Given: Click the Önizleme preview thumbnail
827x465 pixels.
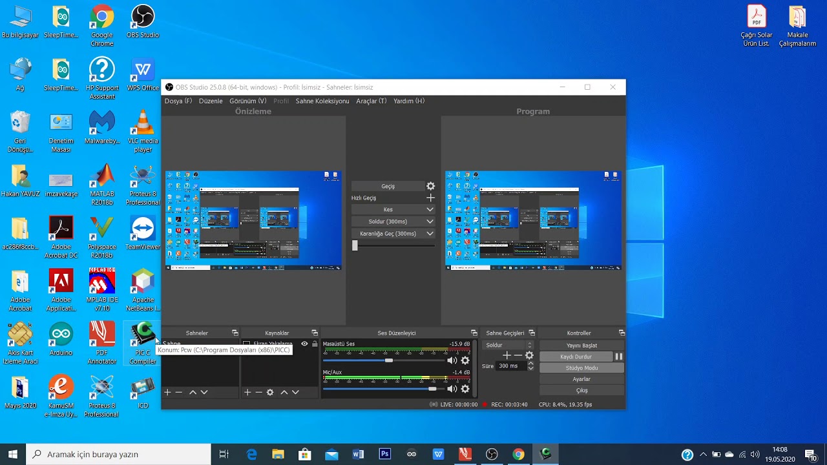Looking at the screenshot, I should [253, 220].
